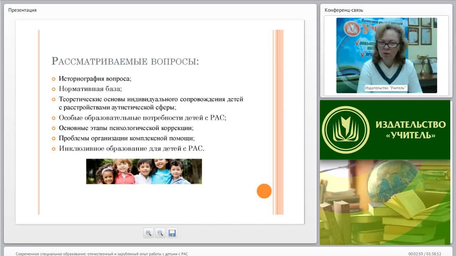
Task: Click the 'Основные этапы психологической коррекции' bullet
Action: pos(126,128)
